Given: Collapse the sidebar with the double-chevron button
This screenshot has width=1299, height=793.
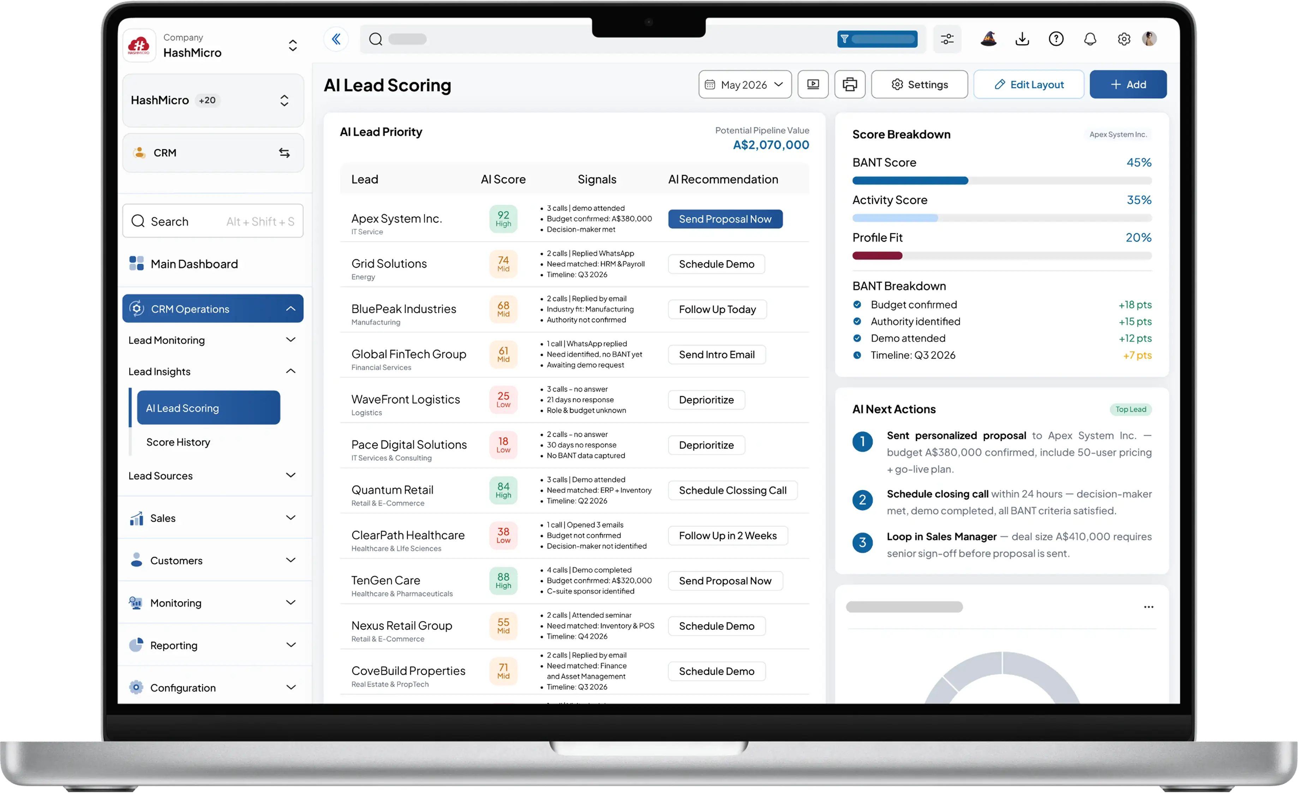Looking at the screenshot, I should click(336, 39).
